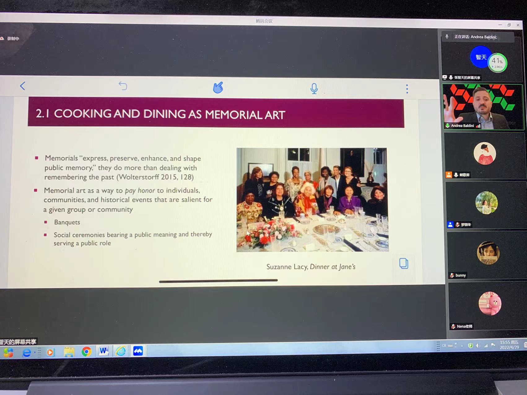
Task: Toggle the system tray volume speaker icon
Action: point(478,345)
